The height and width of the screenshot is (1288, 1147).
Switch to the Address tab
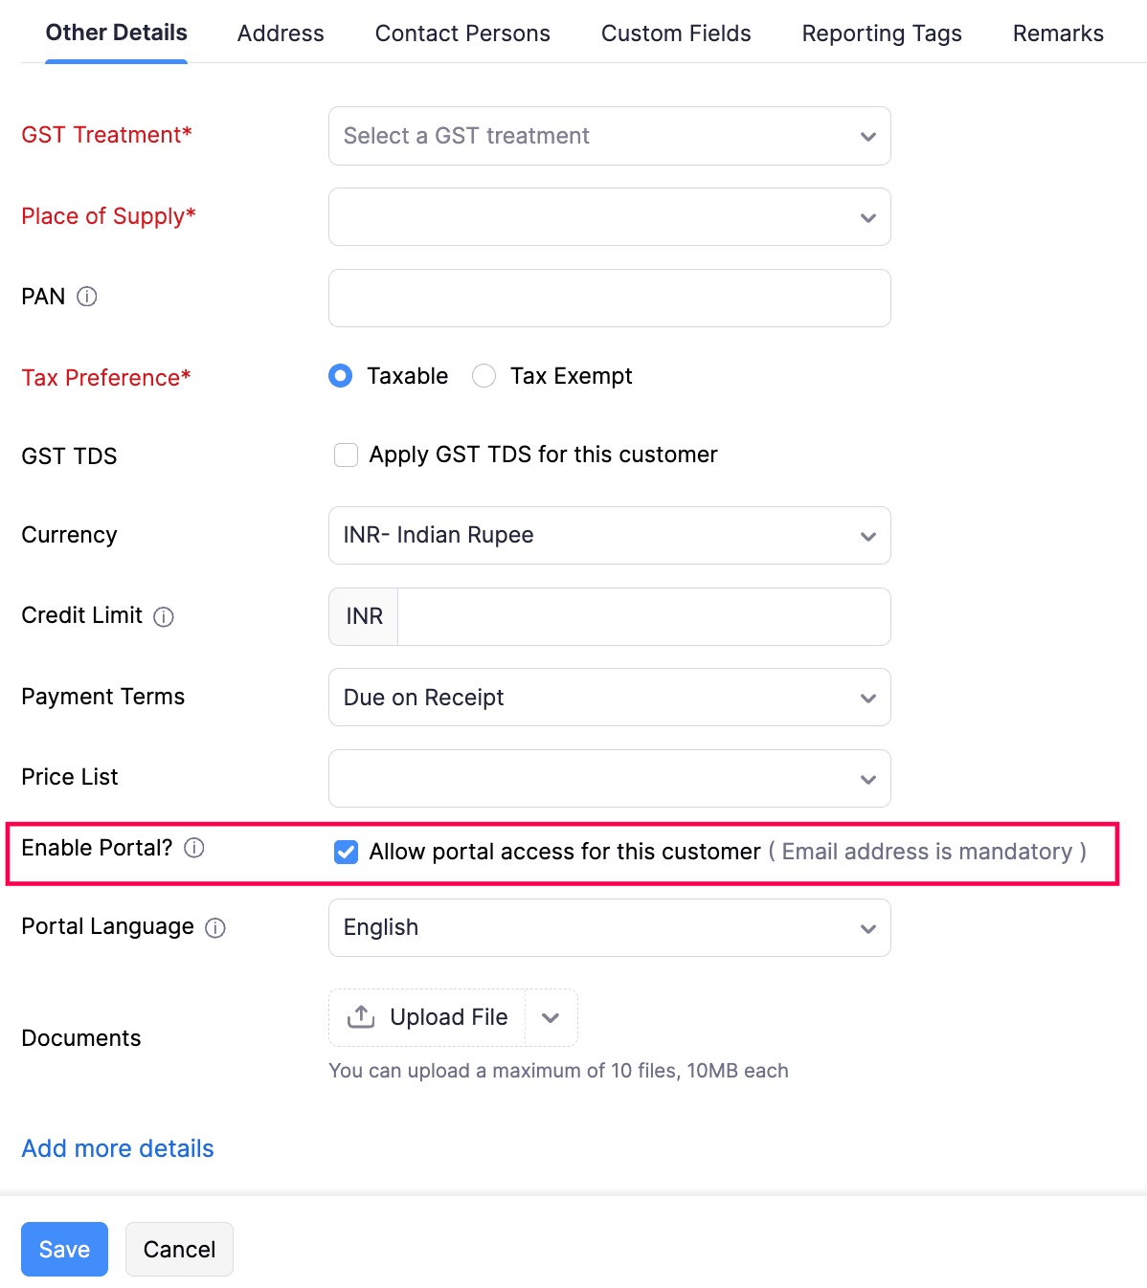coord(281,33)
